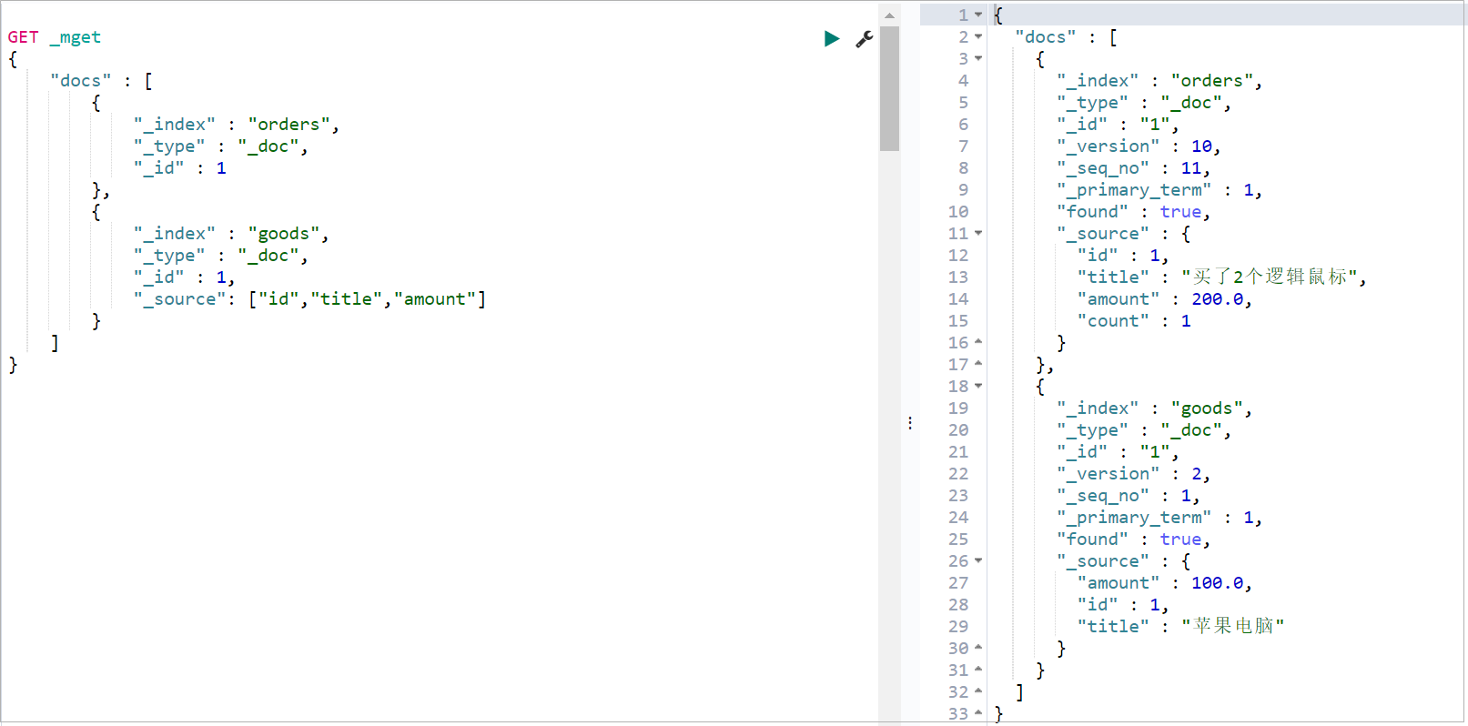
Task: Collapse the _source object at line 26
Action: click(978, 560)
